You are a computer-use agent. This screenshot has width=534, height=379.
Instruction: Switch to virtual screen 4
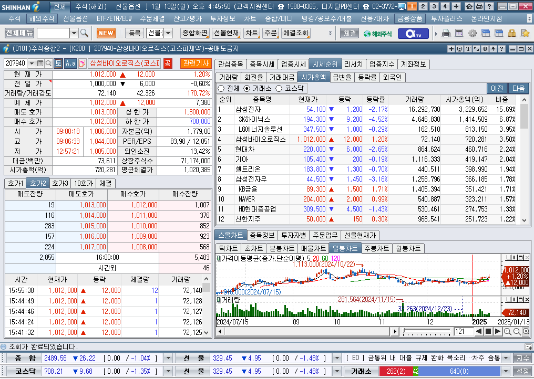pyautogui.click(x=445, y=6)
